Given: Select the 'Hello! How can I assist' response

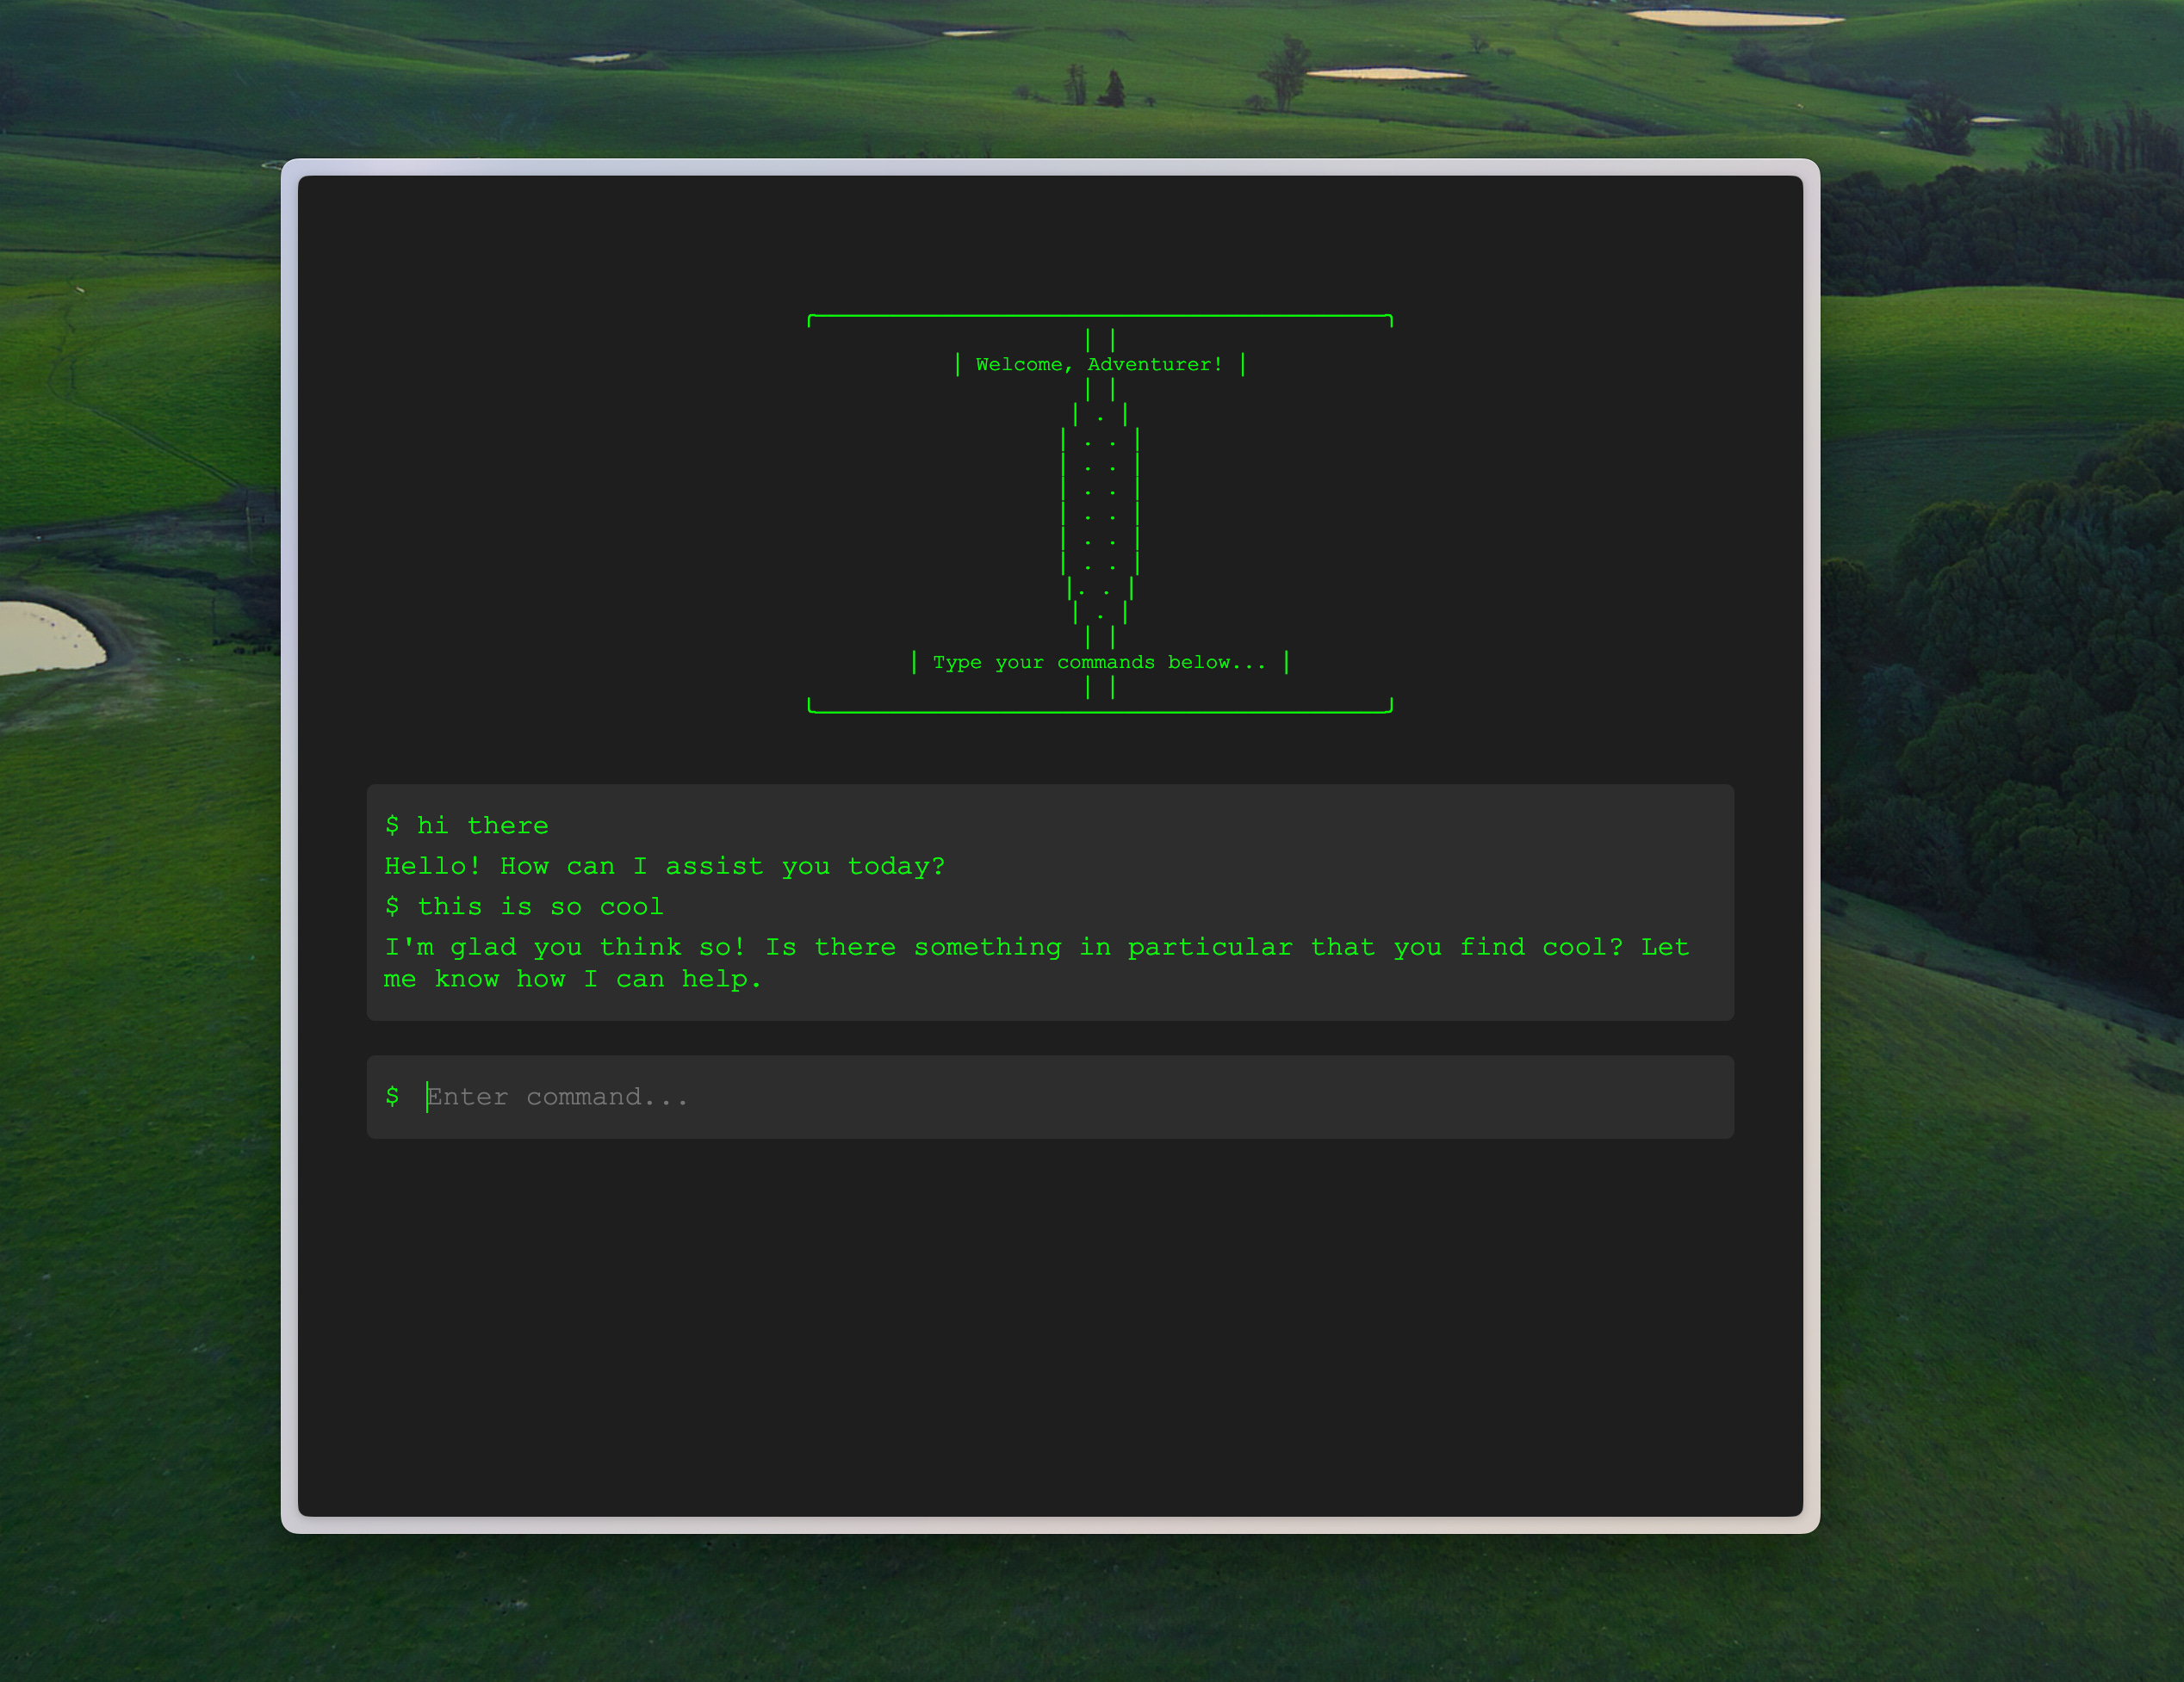Looking at the screenshot, I should coord(664,867).
